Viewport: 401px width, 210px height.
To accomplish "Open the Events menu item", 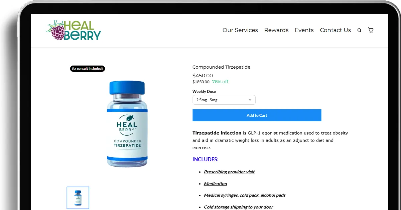I will click(304, 30).
